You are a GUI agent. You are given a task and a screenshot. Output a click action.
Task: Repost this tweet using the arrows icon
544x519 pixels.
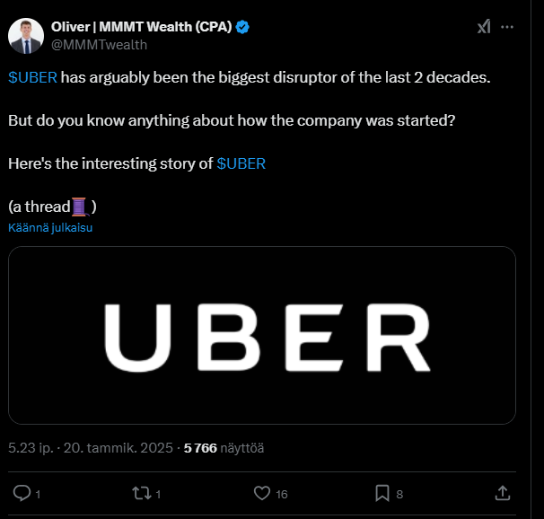pyautogui.click(x=141, y=492)
